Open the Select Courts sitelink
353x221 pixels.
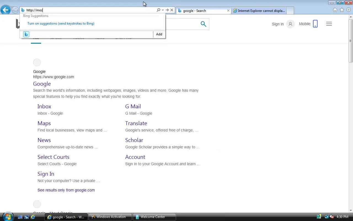[54, 157]
